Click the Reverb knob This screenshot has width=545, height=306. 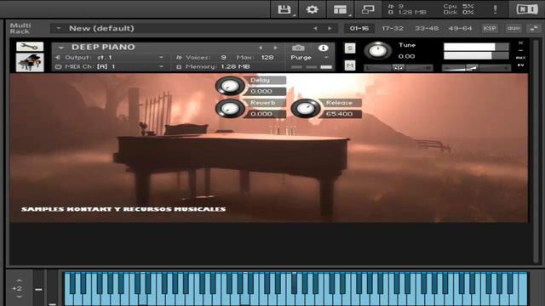pos(230,108)
